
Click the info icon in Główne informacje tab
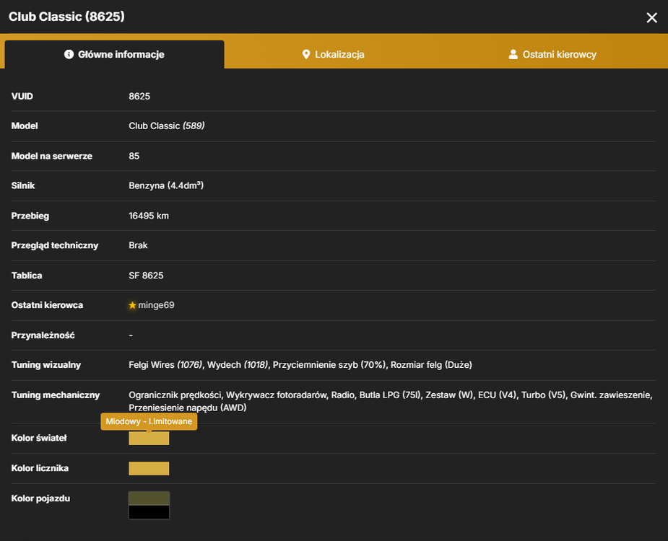(x=69, y=55)
